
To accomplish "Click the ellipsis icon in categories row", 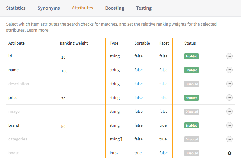I will 229,139.
